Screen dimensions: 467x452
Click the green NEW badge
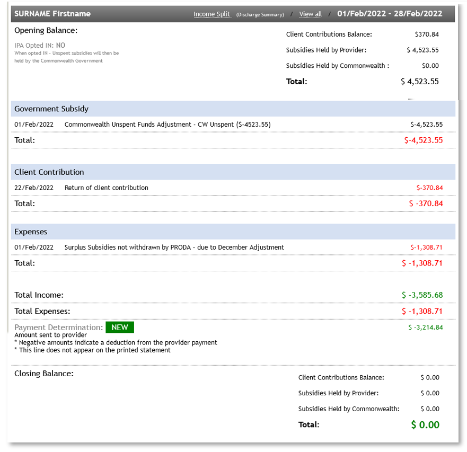click(119, 327)
